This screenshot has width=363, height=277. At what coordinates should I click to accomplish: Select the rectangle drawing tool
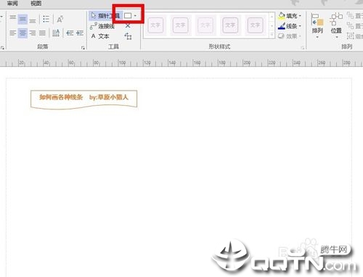coord(128,16)
